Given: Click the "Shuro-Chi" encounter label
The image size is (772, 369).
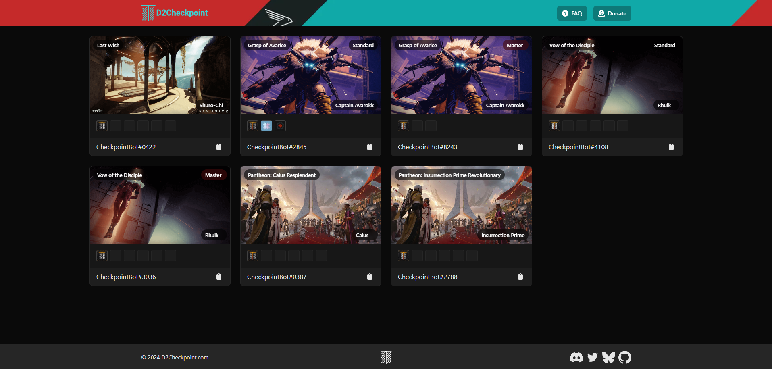Looking at the screenshot, I should click(211, 105).
